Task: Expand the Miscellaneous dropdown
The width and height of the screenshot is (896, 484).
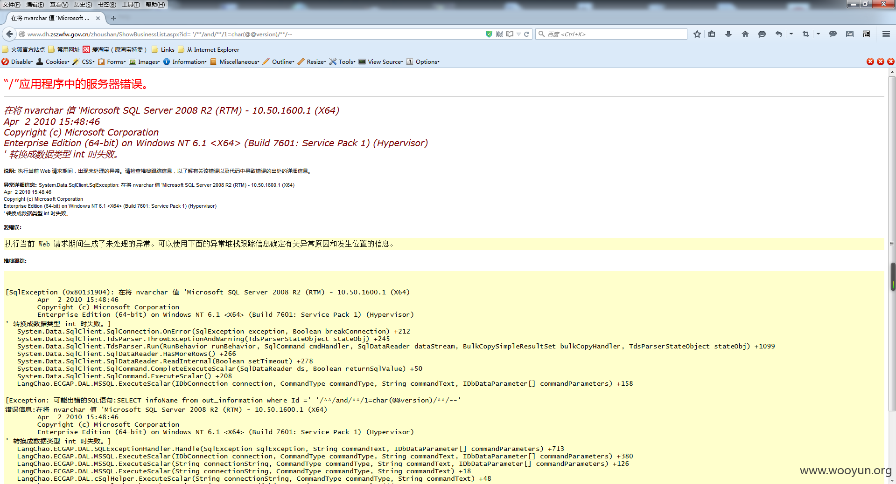Action: [x=235, y=61]
